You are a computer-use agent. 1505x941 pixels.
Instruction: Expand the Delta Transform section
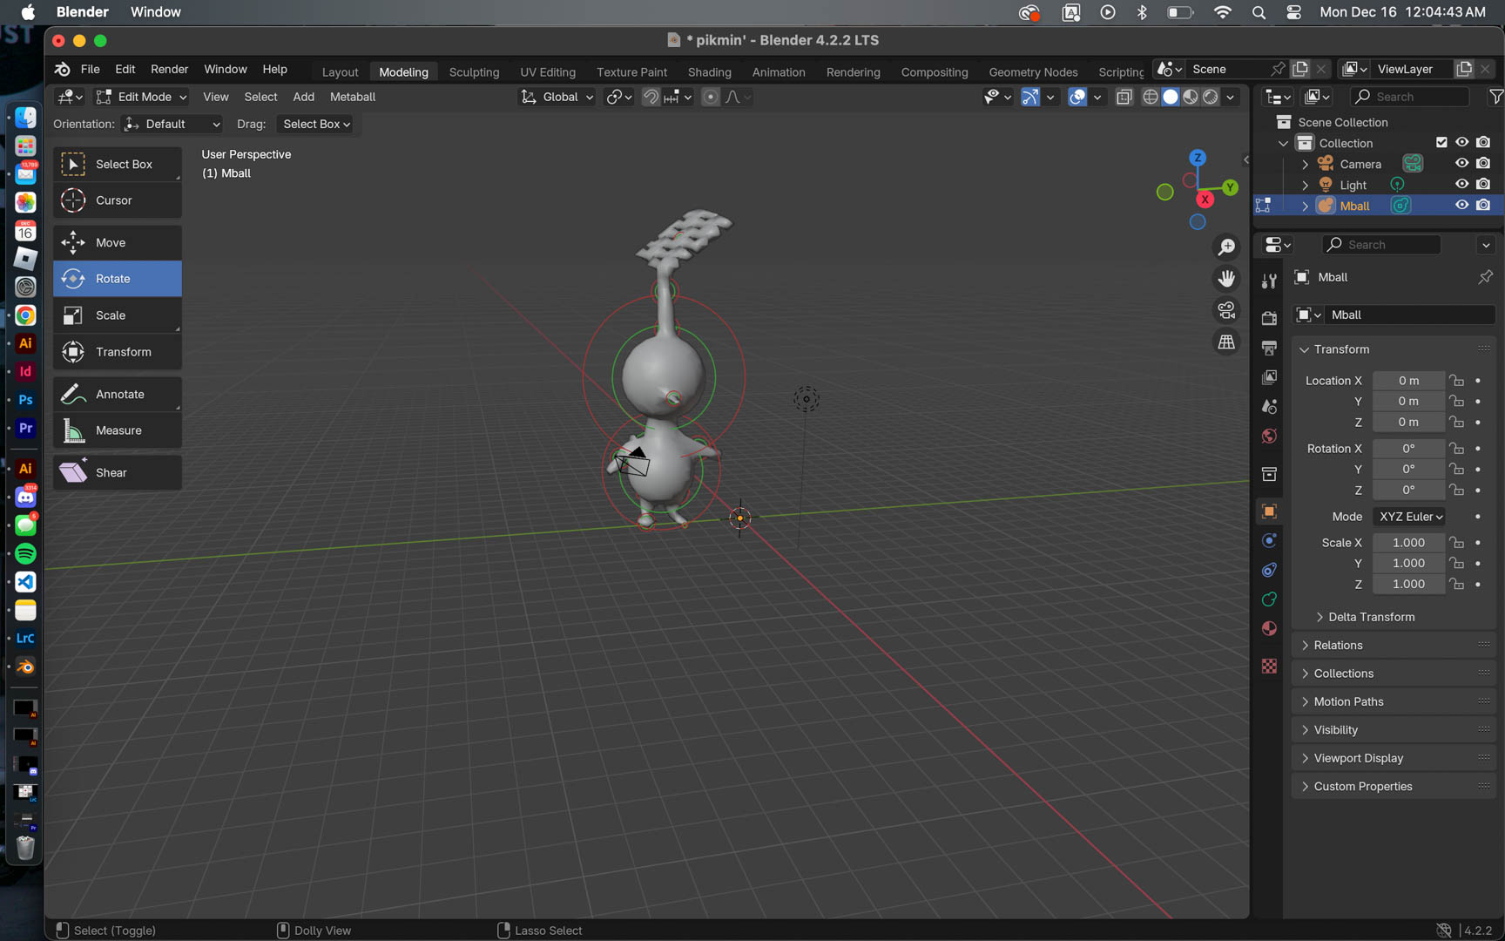pos(1370,617)
